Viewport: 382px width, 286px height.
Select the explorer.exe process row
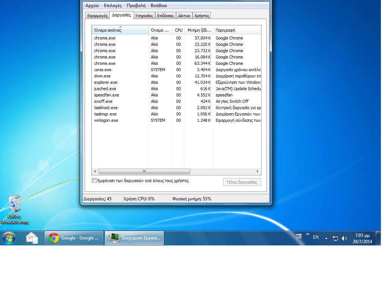click(176, 82)
